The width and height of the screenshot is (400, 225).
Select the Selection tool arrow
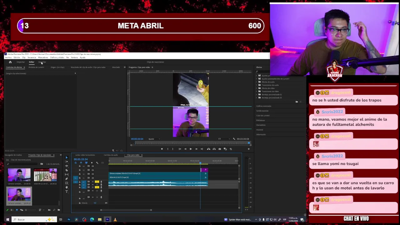(67, 157)
